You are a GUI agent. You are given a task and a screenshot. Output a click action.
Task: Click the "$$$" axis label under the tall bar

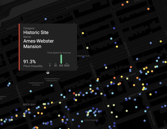coord(61,65)
